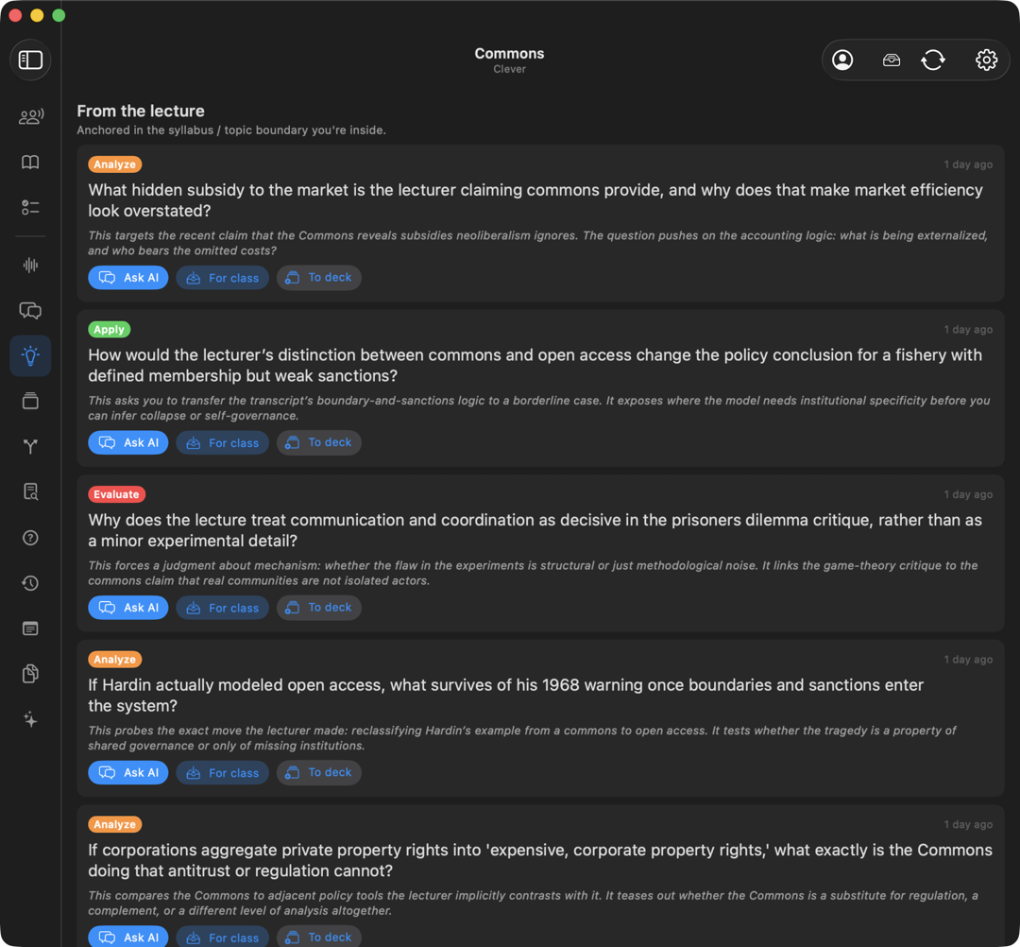The image size is (1020, 947).
Task: Ask AI about the Hardin 1968 question
Action: coord(128,772)
